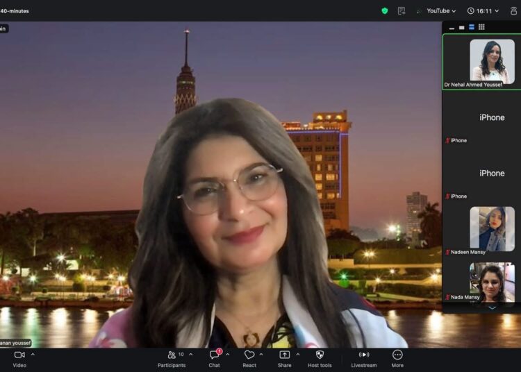
Task: Click lock icon at top right corner
Action: [513, 10]
